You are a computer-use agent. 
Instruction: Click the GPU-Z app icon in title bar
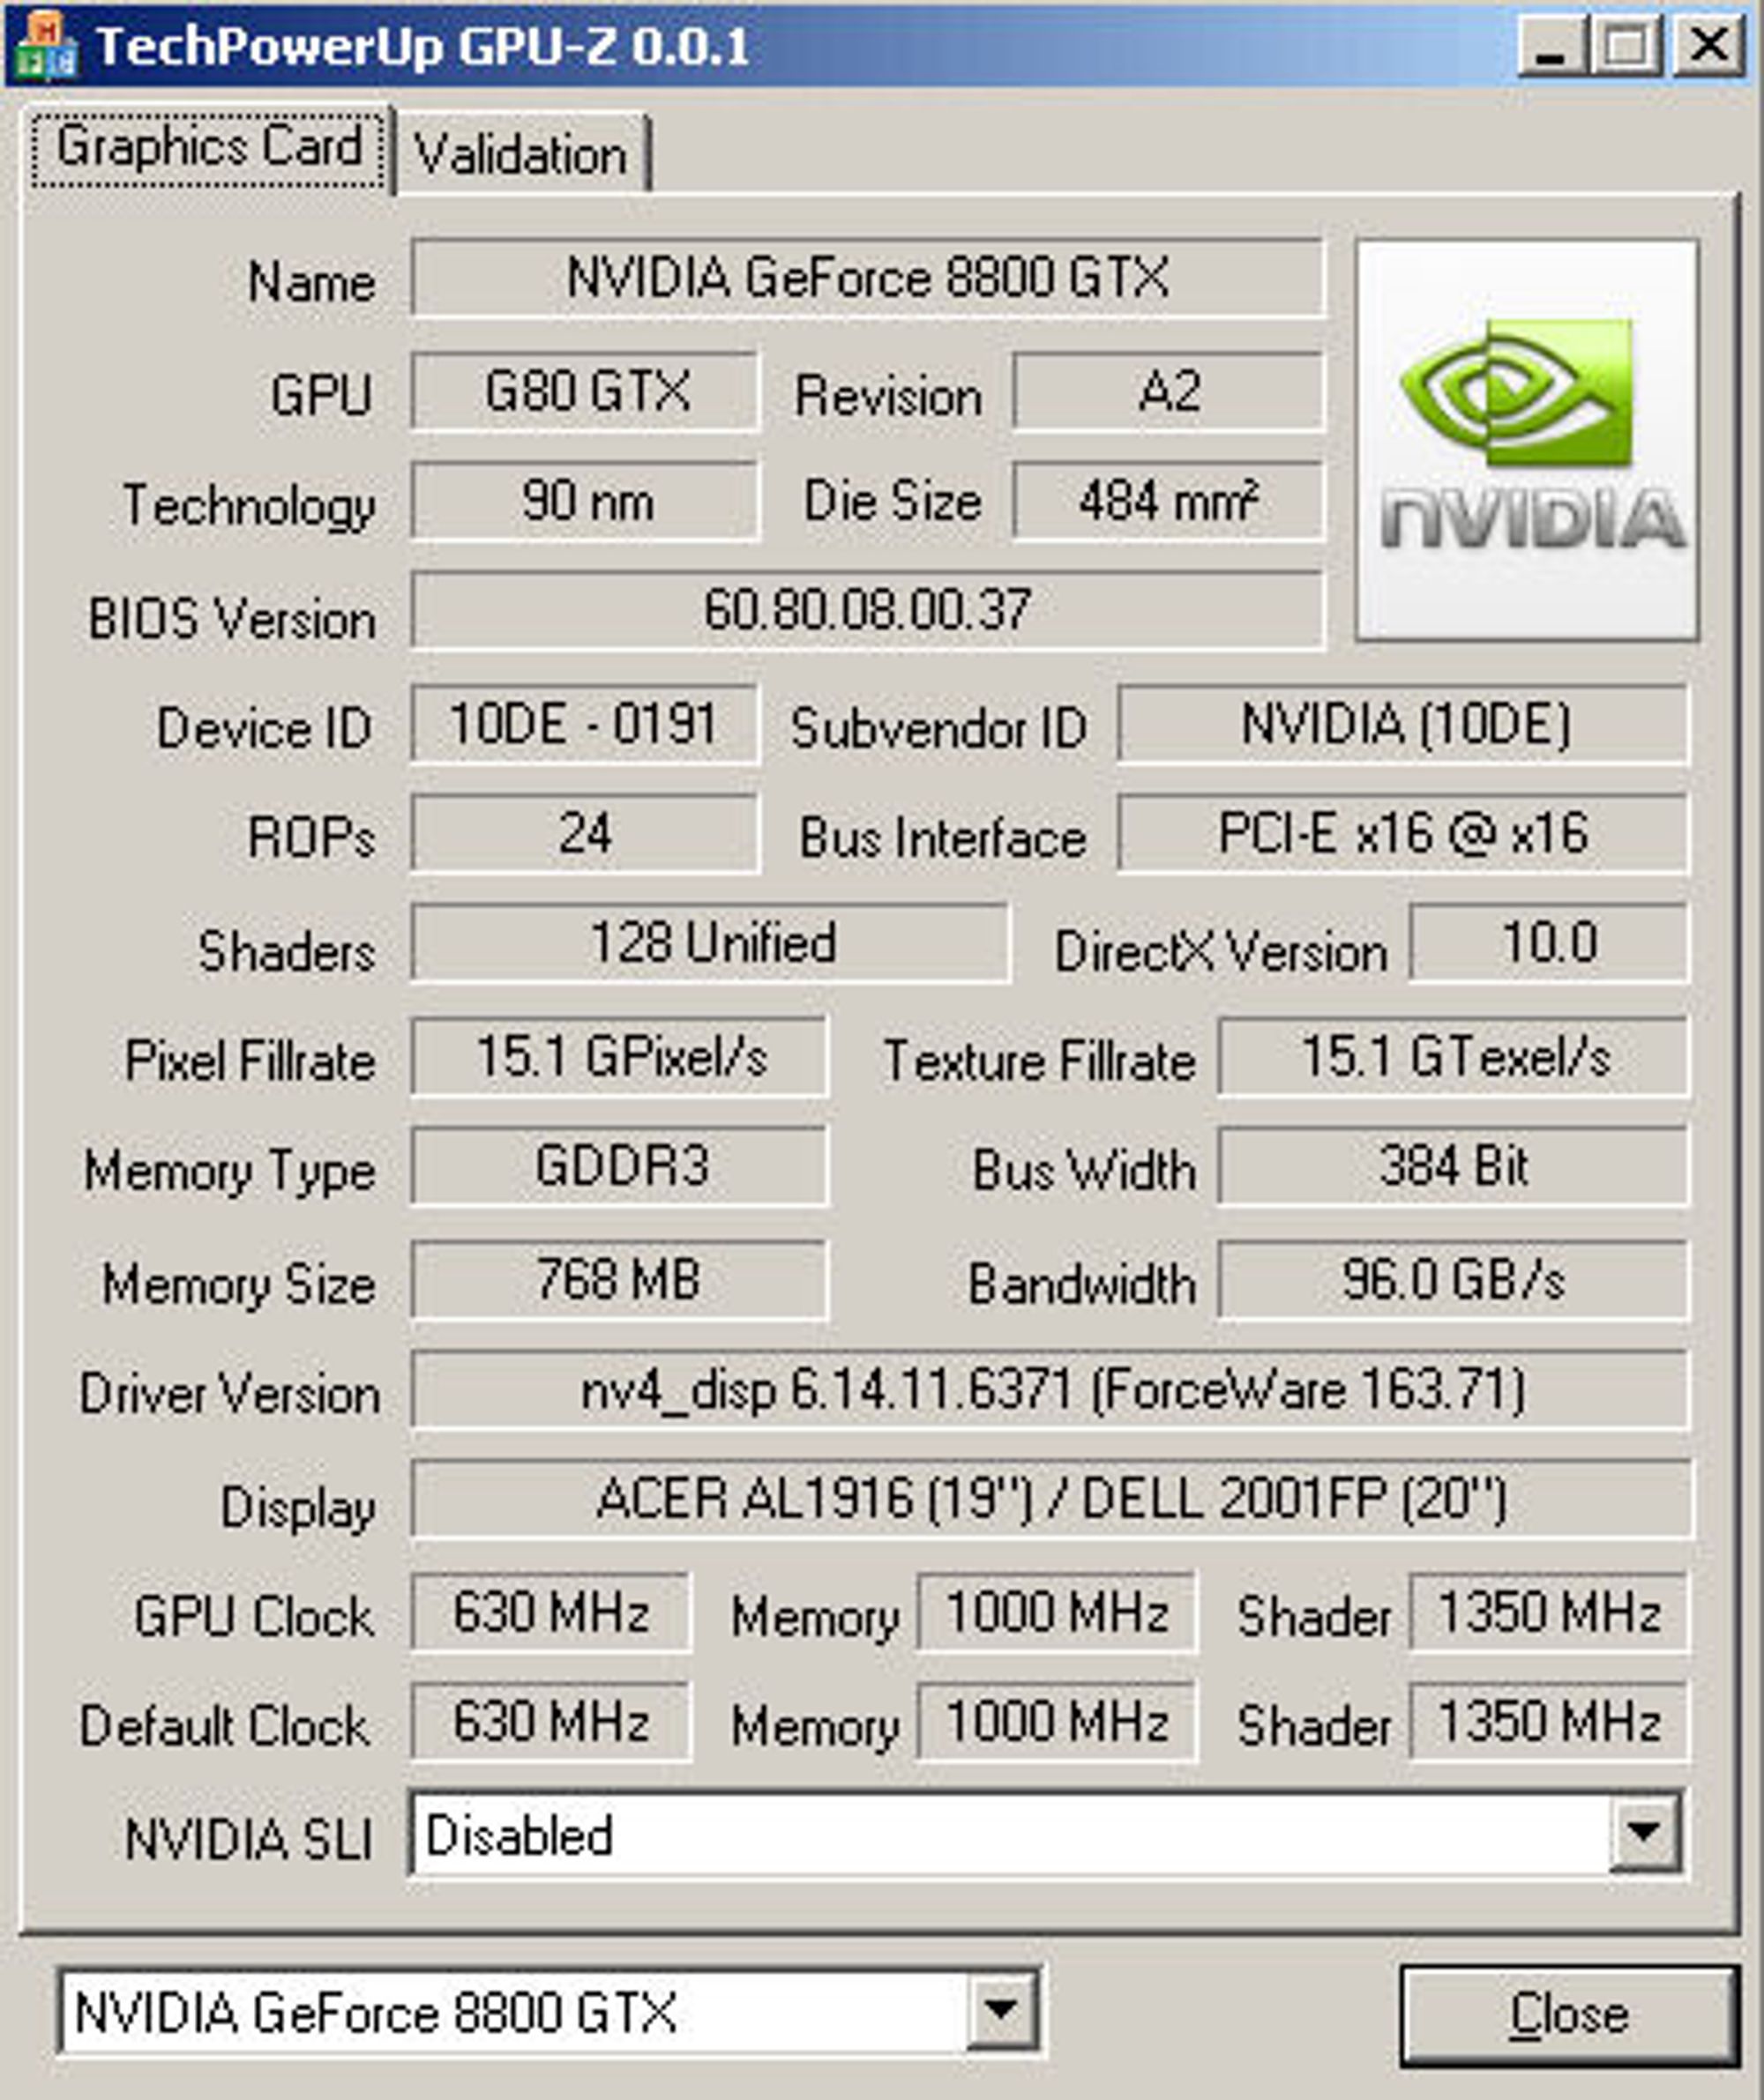45,47
